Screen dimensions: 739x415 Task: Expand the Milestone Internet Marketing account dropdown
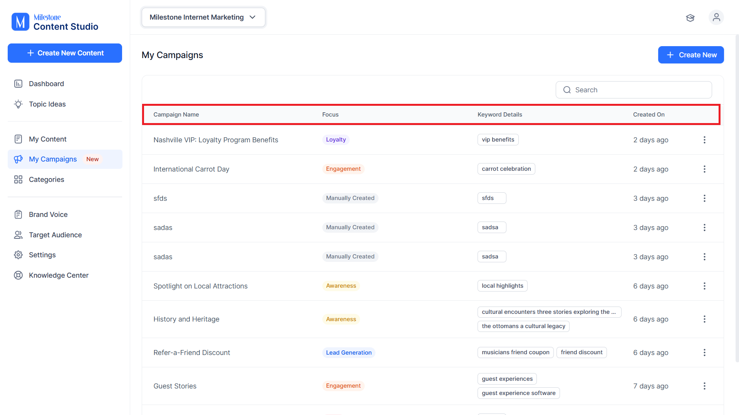tap(203, 17)
